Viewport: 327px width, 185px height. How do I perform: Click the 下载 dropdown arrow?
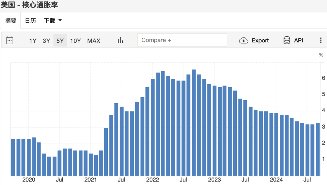[x=60, y=21]
